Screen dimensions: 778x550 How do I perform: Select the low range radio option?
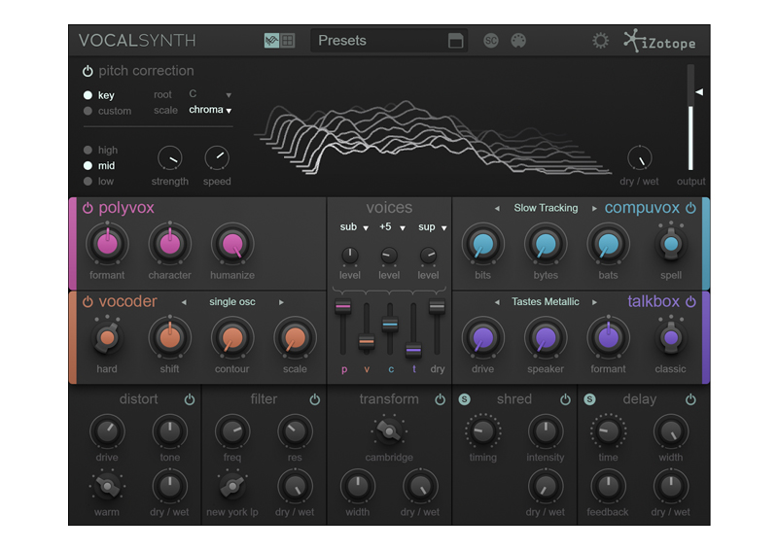pyautogui.click(x=88, y=181)
